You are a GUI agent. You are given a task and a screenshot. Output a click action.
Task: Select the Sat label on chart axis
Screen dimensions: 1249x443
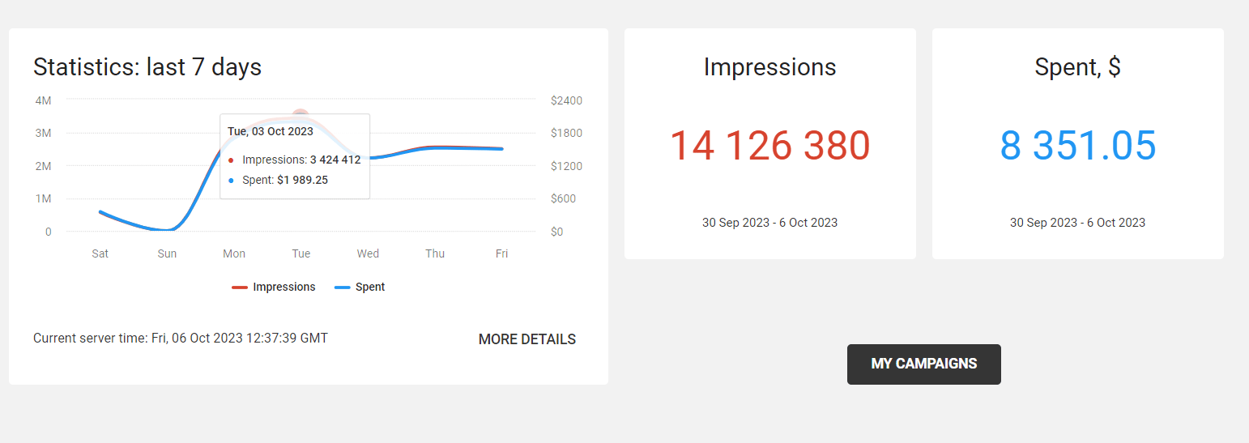(x=100, y=253)
